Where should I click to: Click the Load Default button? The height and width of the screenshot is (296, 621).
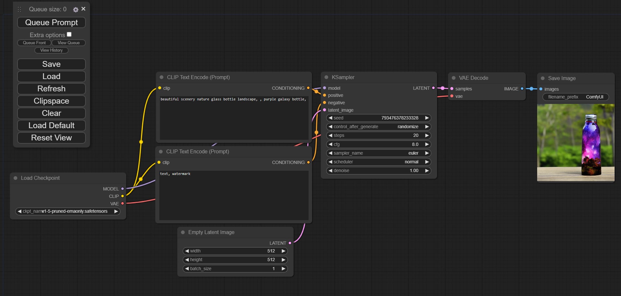click(x=51, y=125)
